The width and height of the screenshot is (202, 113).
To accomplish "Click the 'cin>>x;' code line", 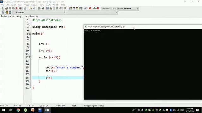I will coord(51,71).
